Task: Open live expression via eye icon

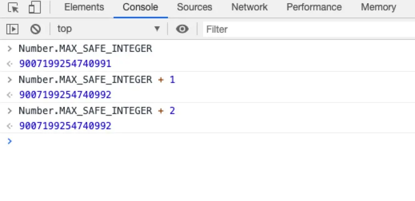Action: coord(182,29)
